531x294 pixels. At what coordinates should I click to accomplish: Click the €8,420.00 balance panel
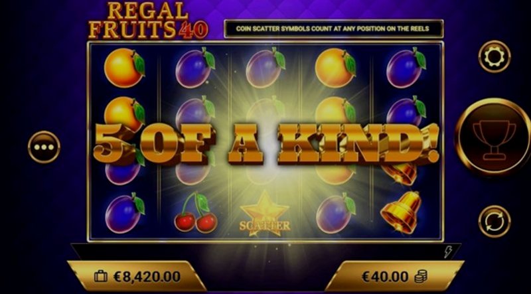tap(137, 276)
